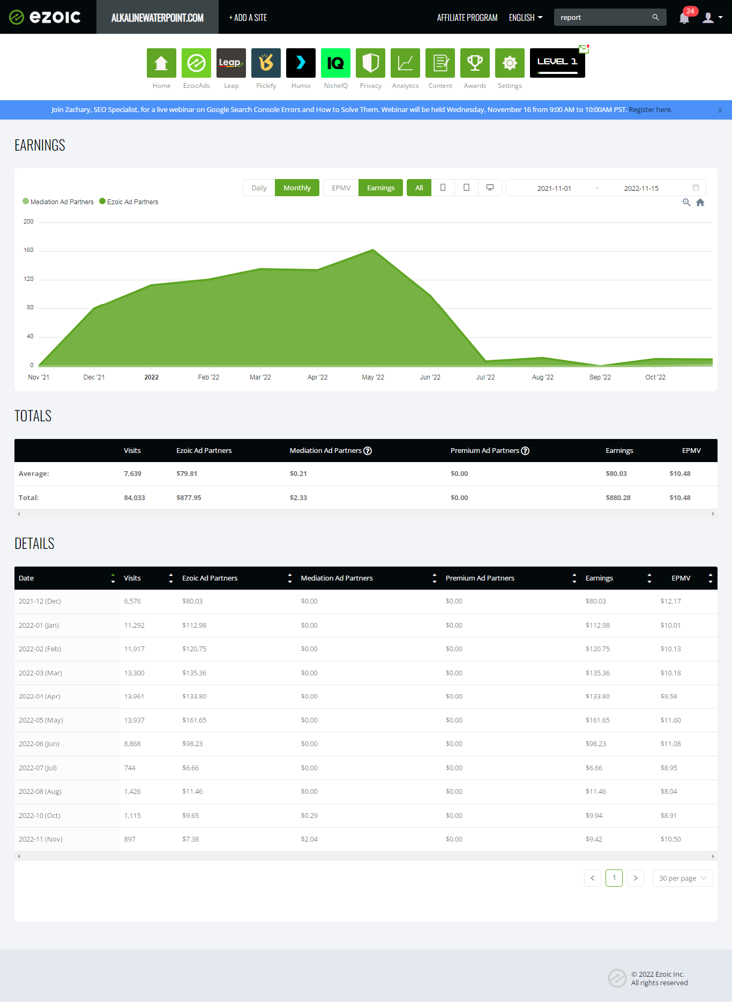Filter by desktop device
The height and width of the screenshot is (1004, 732).
490,188
